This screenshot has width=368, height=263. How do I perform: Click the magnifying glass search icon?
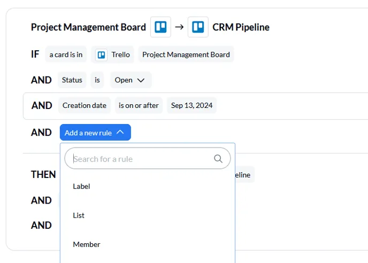coord(218,159)
